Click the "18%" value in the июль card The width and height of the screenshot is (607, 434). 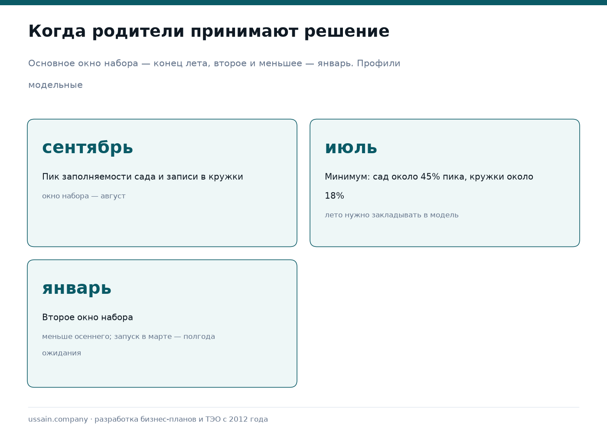point(334,196)
